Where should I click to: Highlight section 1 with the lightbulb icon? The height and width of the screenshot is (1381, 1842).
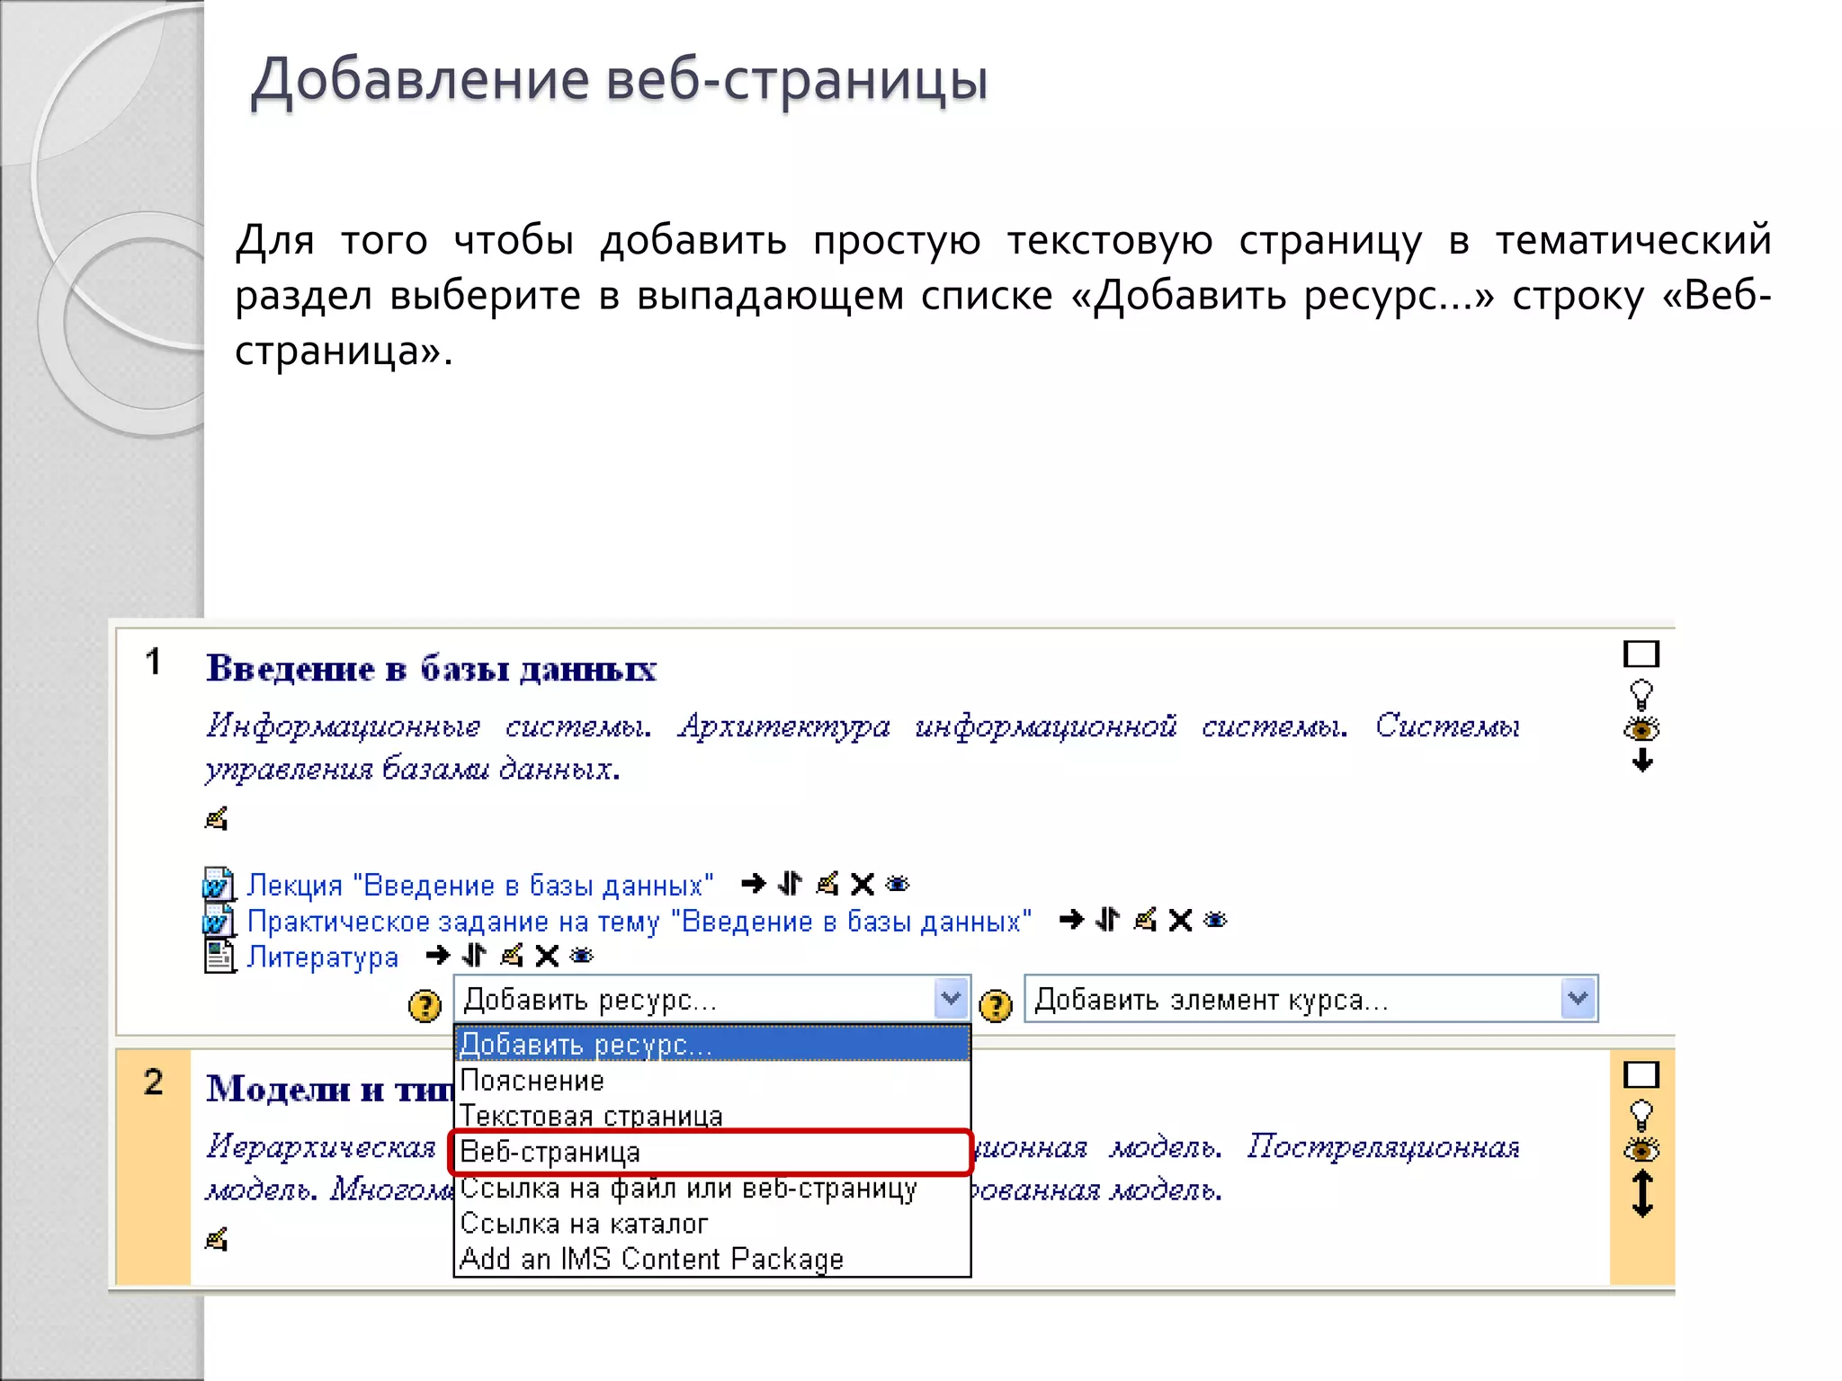[x=1641, y=693]
